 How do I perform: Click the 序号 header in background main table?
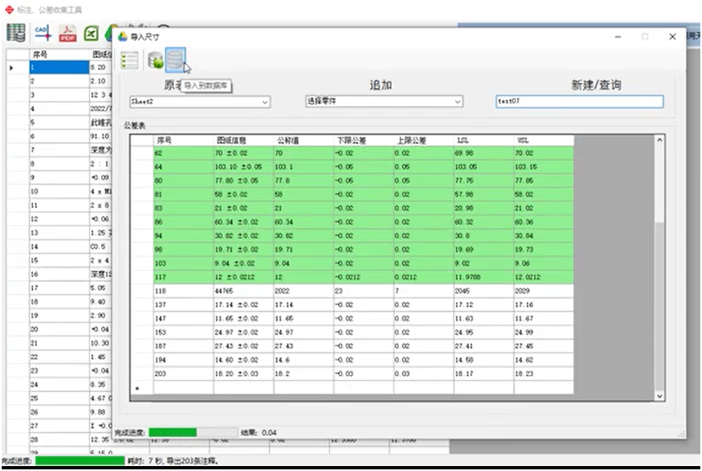tap(59, 54)
